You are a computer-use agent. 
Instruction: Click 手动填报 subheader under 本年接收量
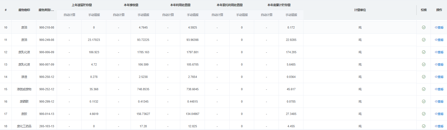coord(143,15)
